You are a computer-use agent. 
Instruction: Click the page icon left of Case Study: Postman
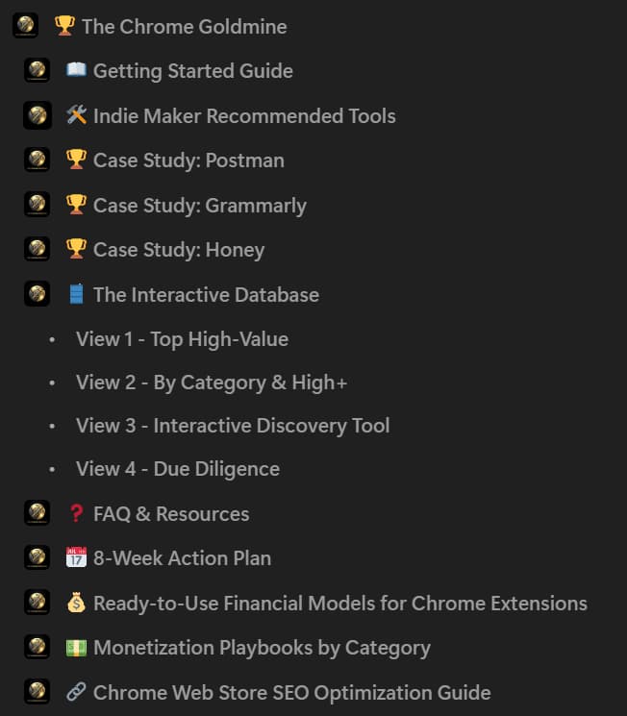(x=38, y=160)
